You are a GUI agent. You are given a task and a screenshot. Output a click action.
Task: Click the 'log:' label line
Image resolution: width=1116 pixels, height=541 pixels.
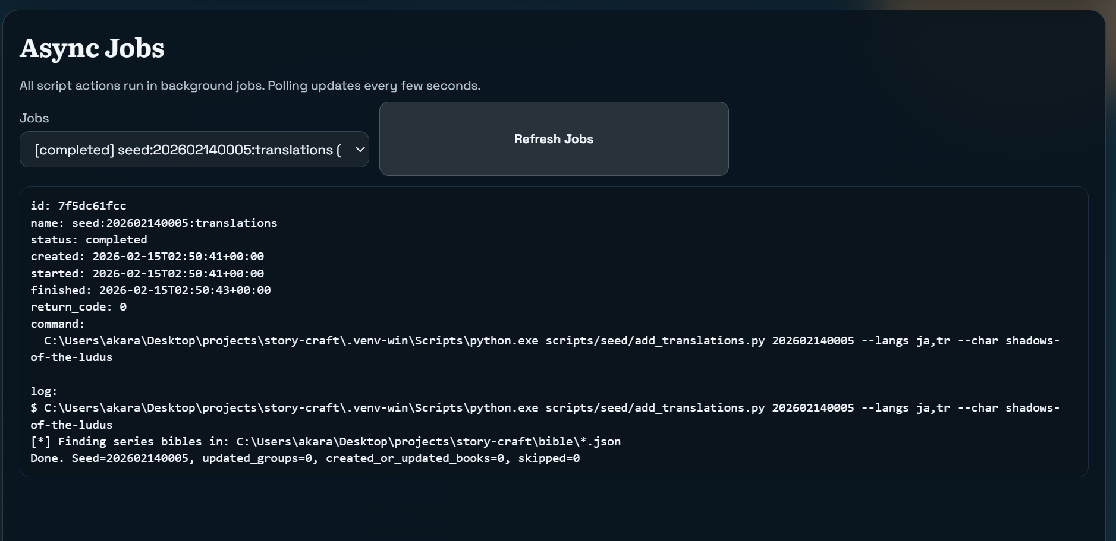[x=44, y=391]
